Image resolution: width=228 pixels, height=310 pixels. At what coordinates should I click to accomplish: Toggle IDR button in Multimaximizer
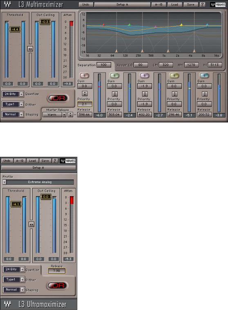(58, 98)
